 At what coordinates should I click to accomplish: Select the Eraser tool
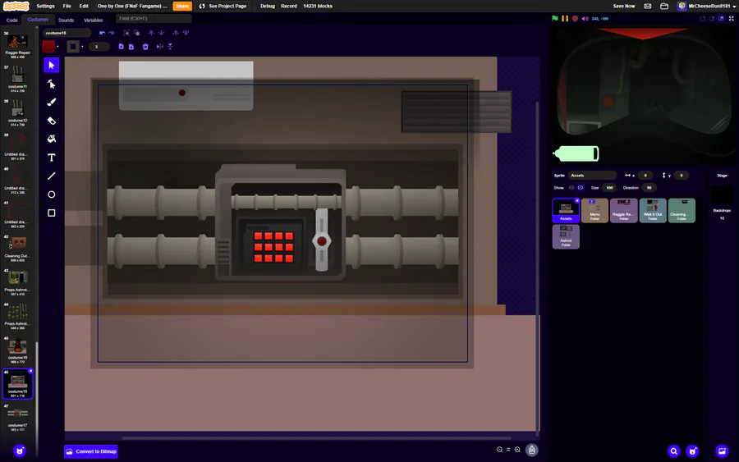(52, 121)
